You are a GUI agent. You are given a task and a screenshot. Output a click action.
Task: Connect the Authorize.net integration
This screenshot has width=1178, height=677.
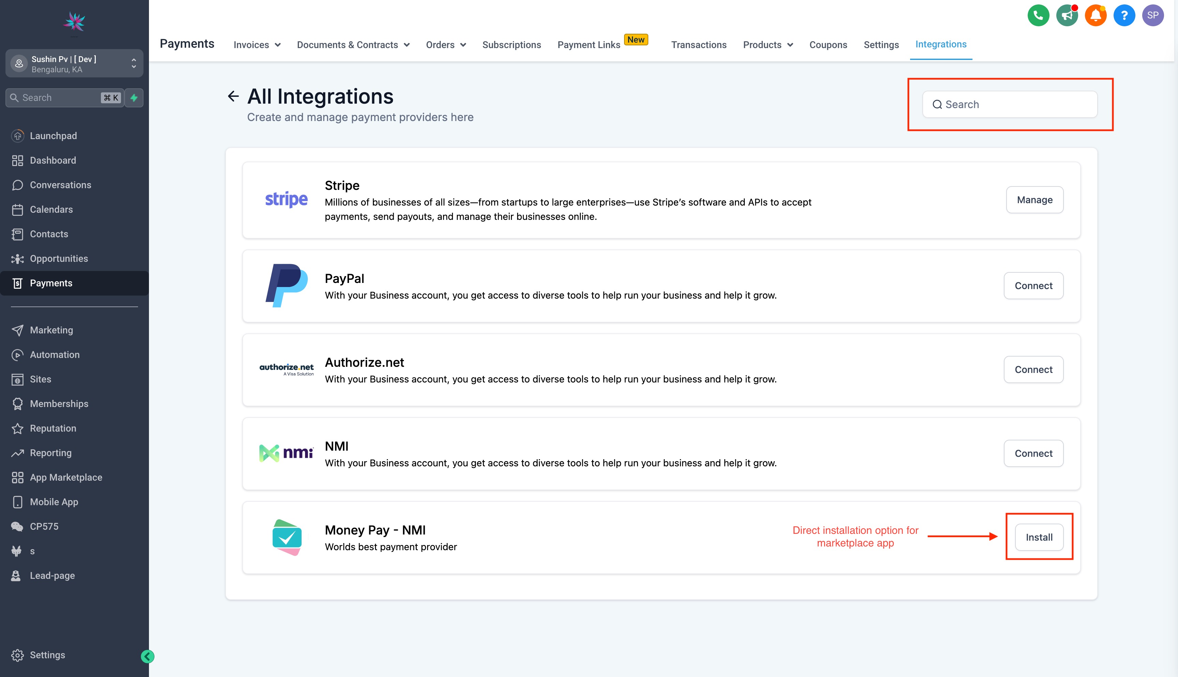1033,370
